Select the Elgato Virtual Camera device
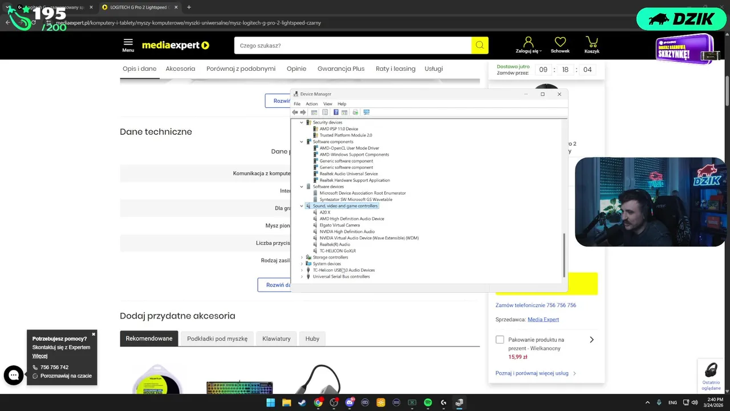 point(340,225)
